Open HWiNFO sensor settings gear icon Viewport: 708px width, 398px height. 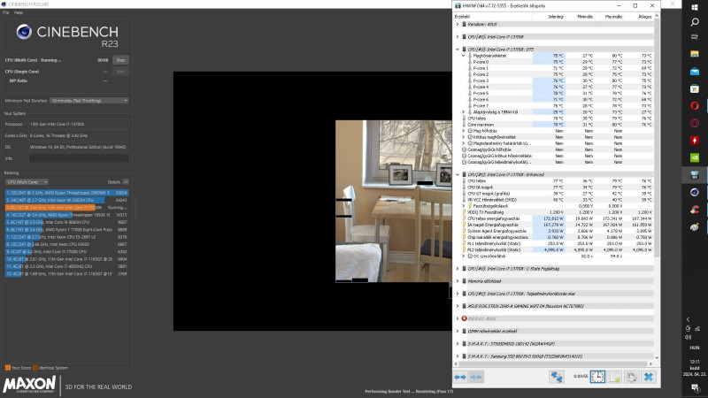(631, 377)
